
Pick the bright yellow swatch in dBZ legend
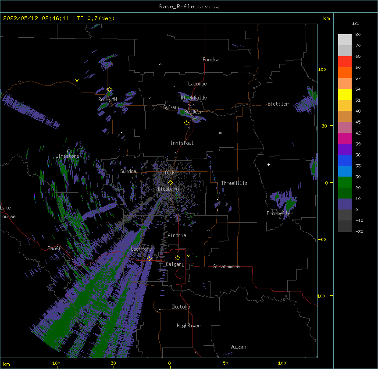(x=345, y=94)
